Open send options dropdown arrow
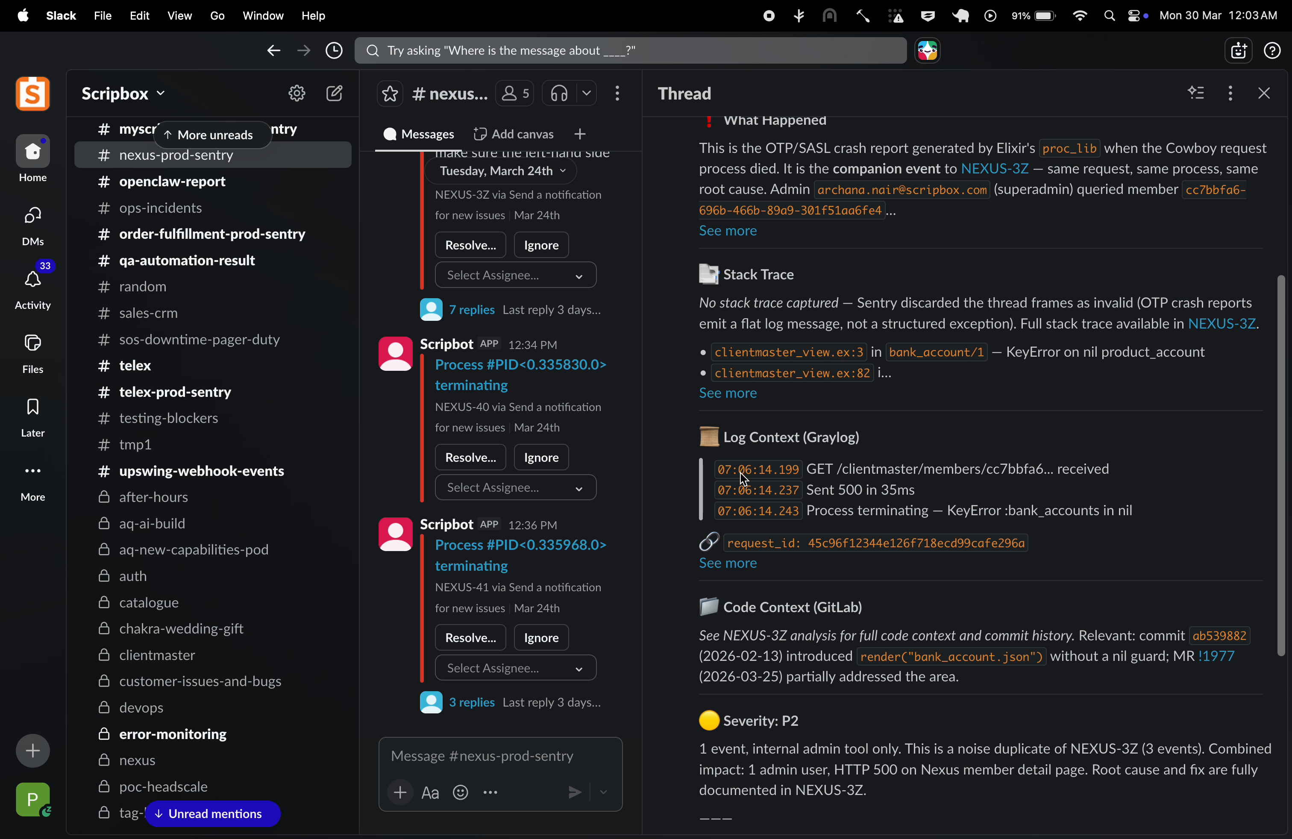 604,793
